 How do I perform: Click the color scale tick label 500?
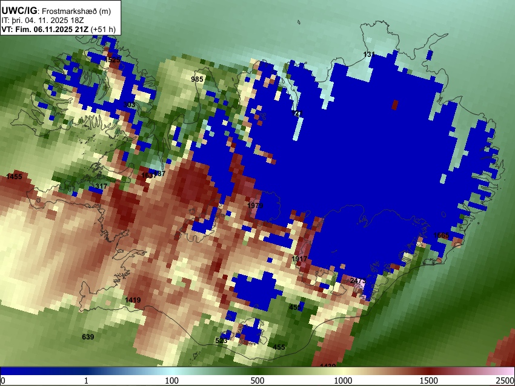pyautogui.click(x=257, y=381)
